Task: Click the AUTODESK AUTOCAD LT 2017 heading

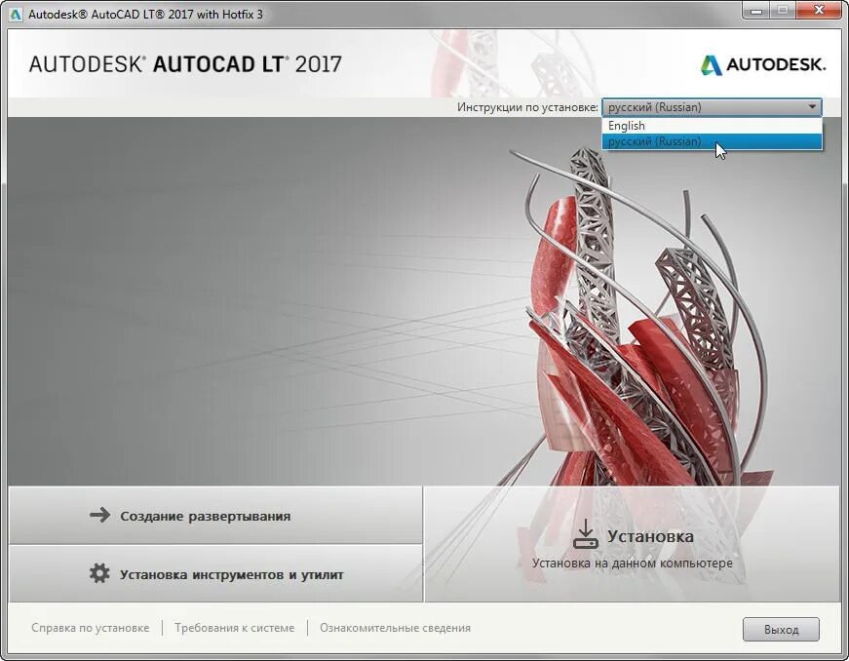Action: pyautogui.click(x=185, y=64)
